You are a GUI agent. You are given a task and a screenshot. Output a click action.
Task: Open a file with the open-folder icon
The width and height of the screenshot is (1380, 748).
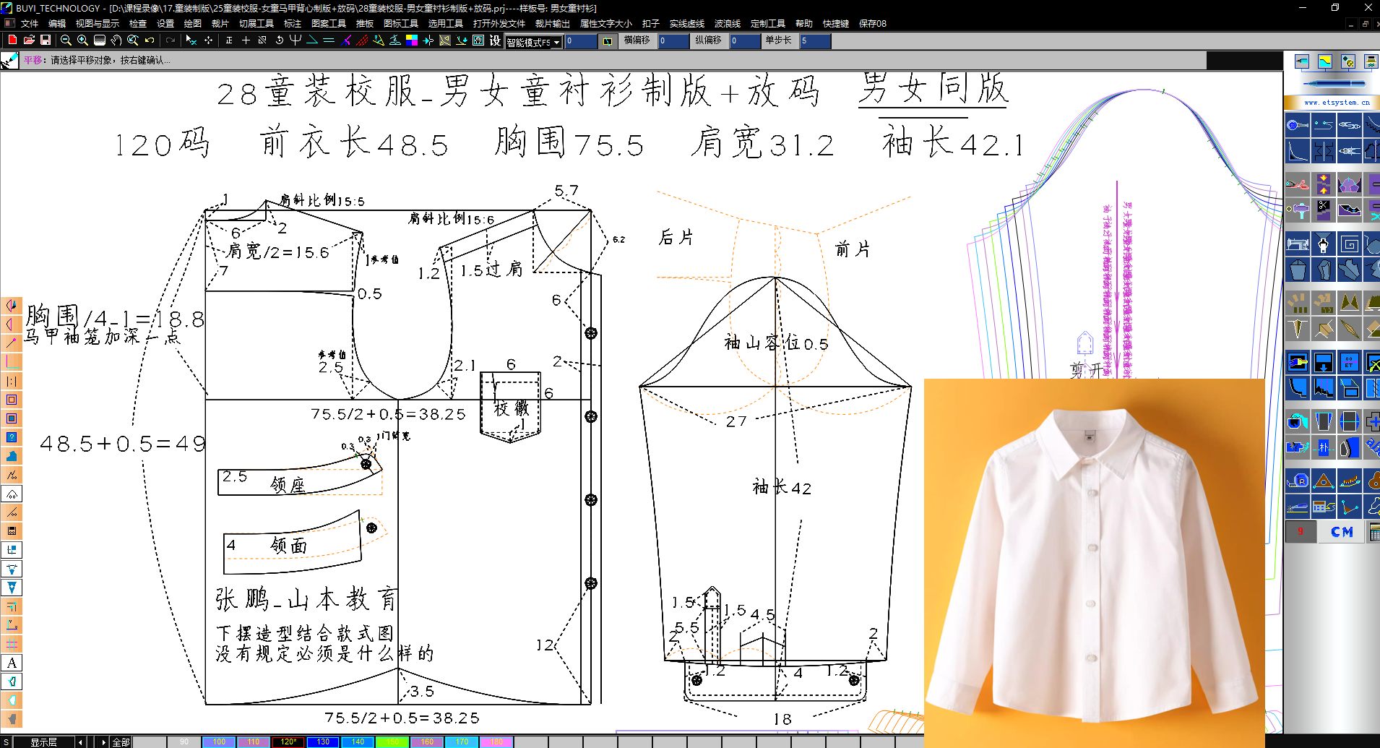click(x=29, y=40)
